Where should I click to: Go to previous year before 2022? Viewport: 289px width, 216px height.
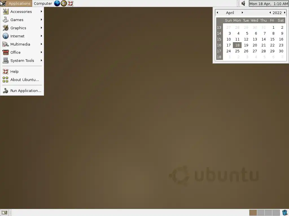coord(270,12)
